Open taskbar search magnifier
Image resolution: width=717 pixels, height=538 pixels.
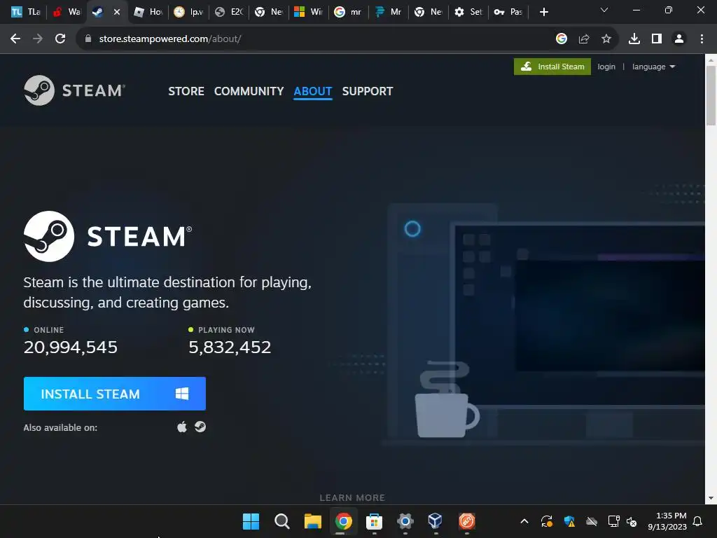click(x=281, y=521)
